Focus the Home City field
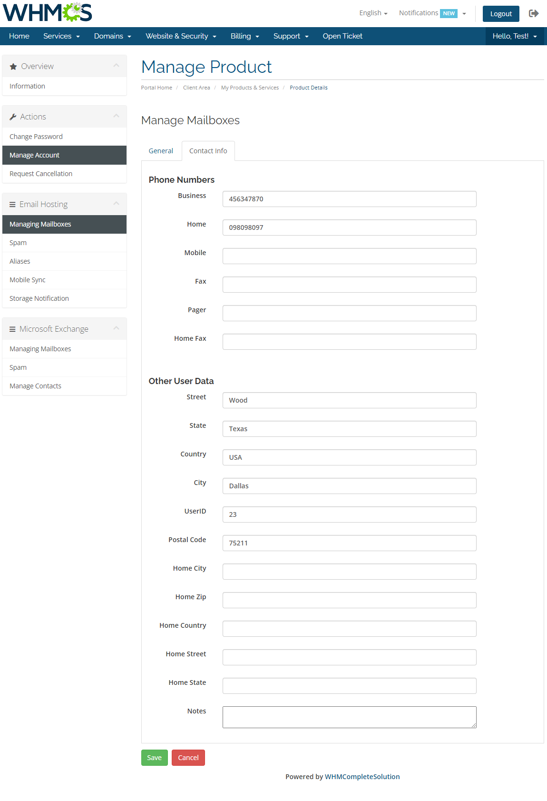 (349, 572)
